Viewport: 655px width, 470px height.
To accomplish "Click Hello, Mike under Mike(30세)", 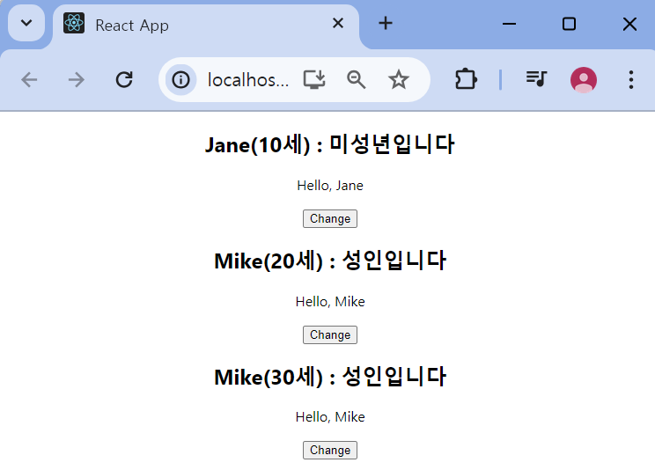I will 330,416.
